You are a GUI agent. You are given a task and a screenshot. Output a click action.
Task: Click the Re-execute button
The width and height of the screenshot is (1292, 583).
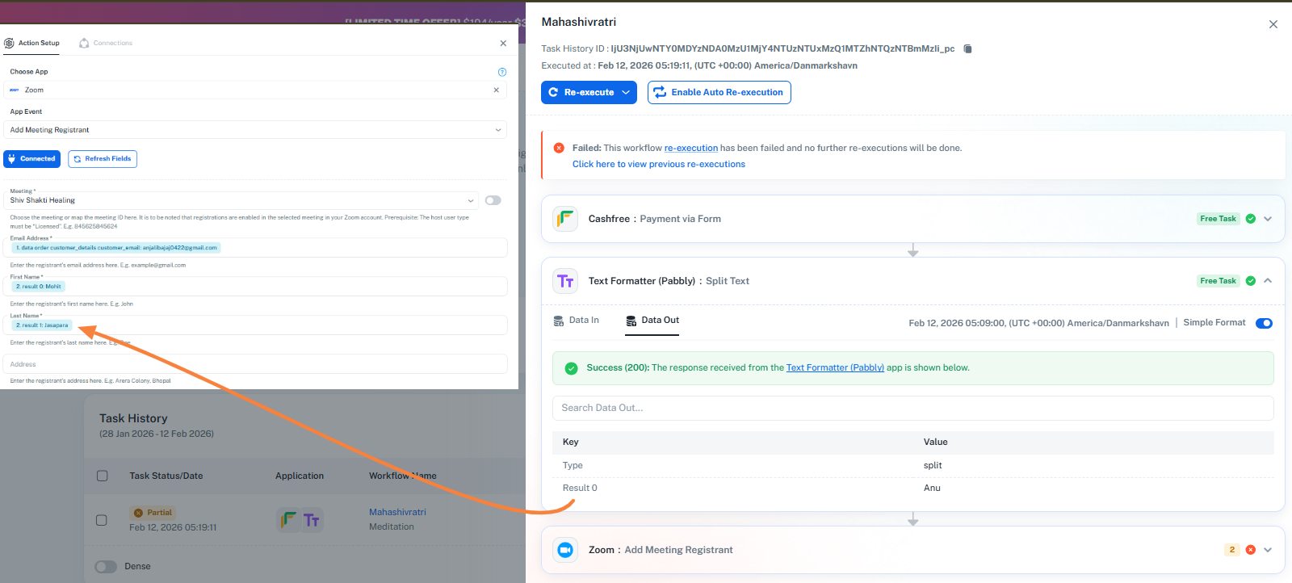(588, 93)
